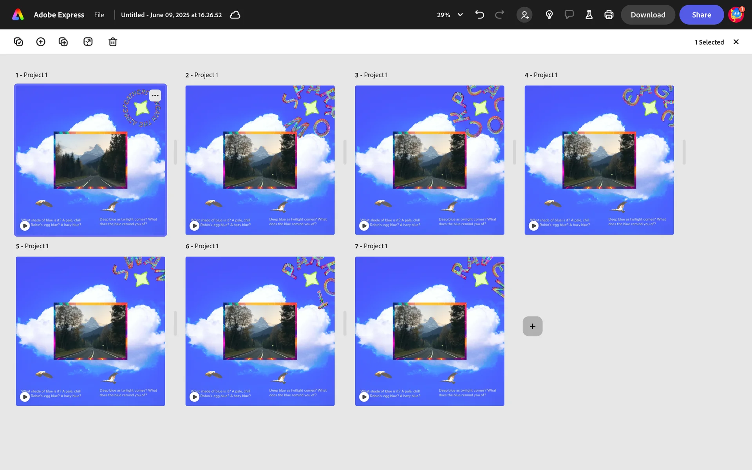Open the invite collaborators icon
This screenshot has width=752, height=470.
524,15
